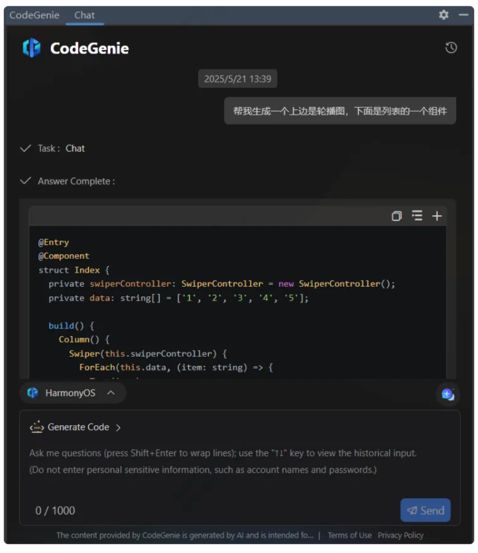
Task: Focus the question input field
Action: click(x=240, y=467)
